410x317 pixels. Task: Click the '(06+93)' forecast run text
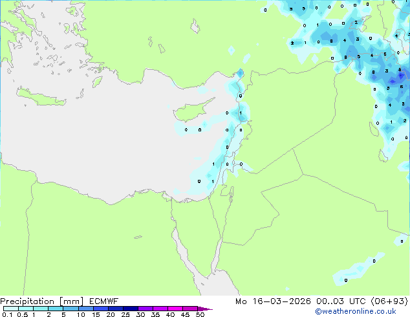click(x=389, y=301)
